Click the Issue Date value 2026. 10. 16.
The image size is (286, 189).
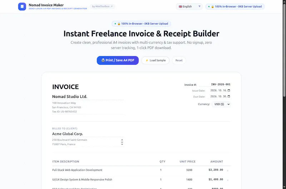pyautogui.click(x=218, y=90)
